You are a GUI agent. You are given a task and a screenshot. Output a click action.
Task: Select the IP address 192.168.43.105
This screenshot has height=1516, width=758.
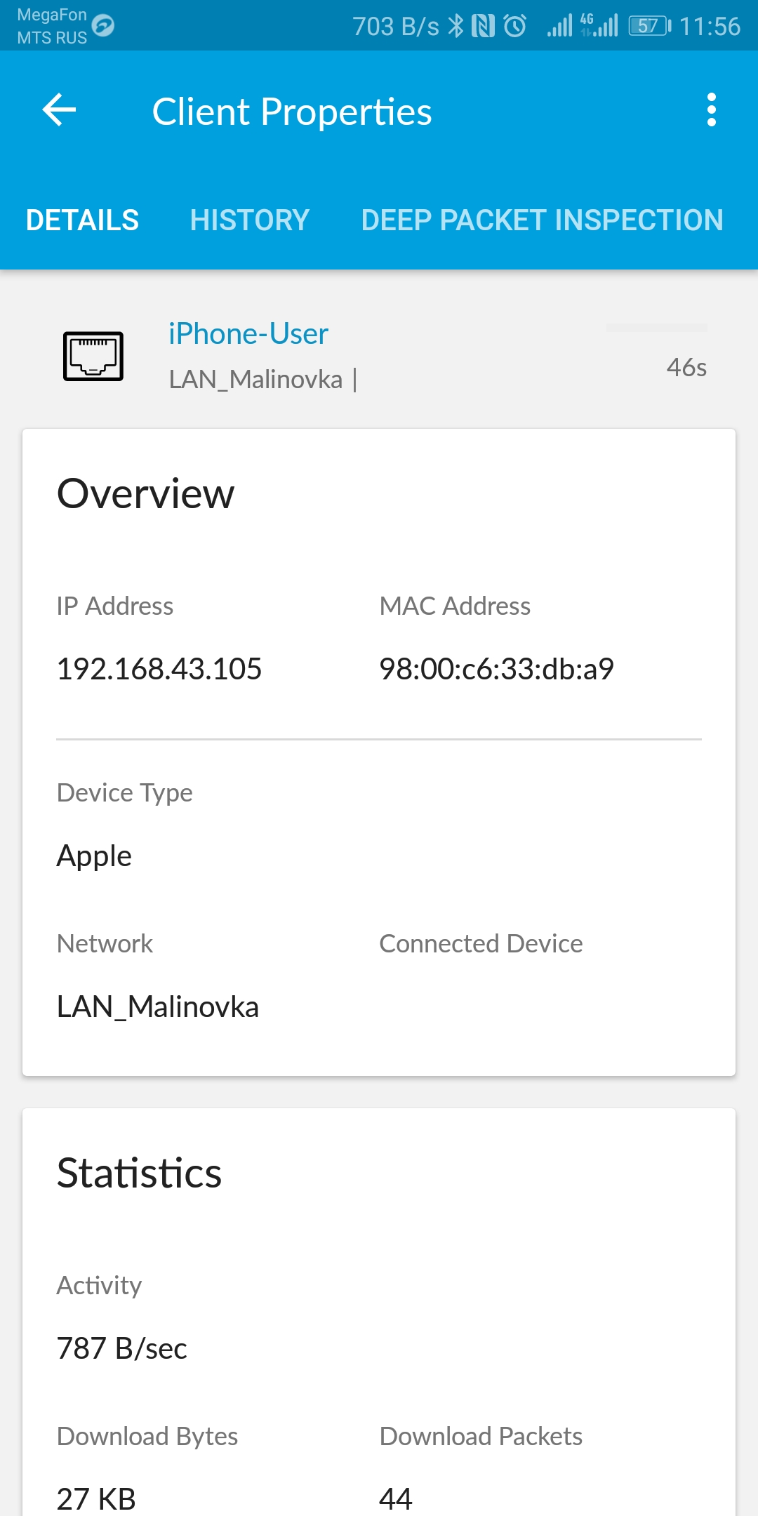point(159,669)
